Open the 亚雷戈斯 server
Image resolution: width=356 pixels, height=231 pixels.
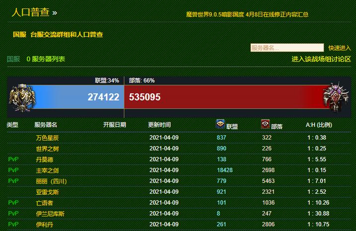point(47,192)
